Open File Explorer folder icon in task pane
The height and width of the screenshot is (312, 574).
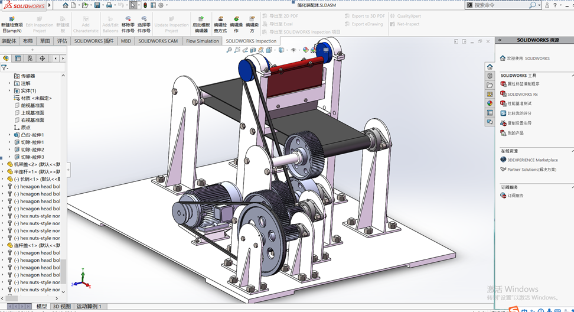coord(490,85)
